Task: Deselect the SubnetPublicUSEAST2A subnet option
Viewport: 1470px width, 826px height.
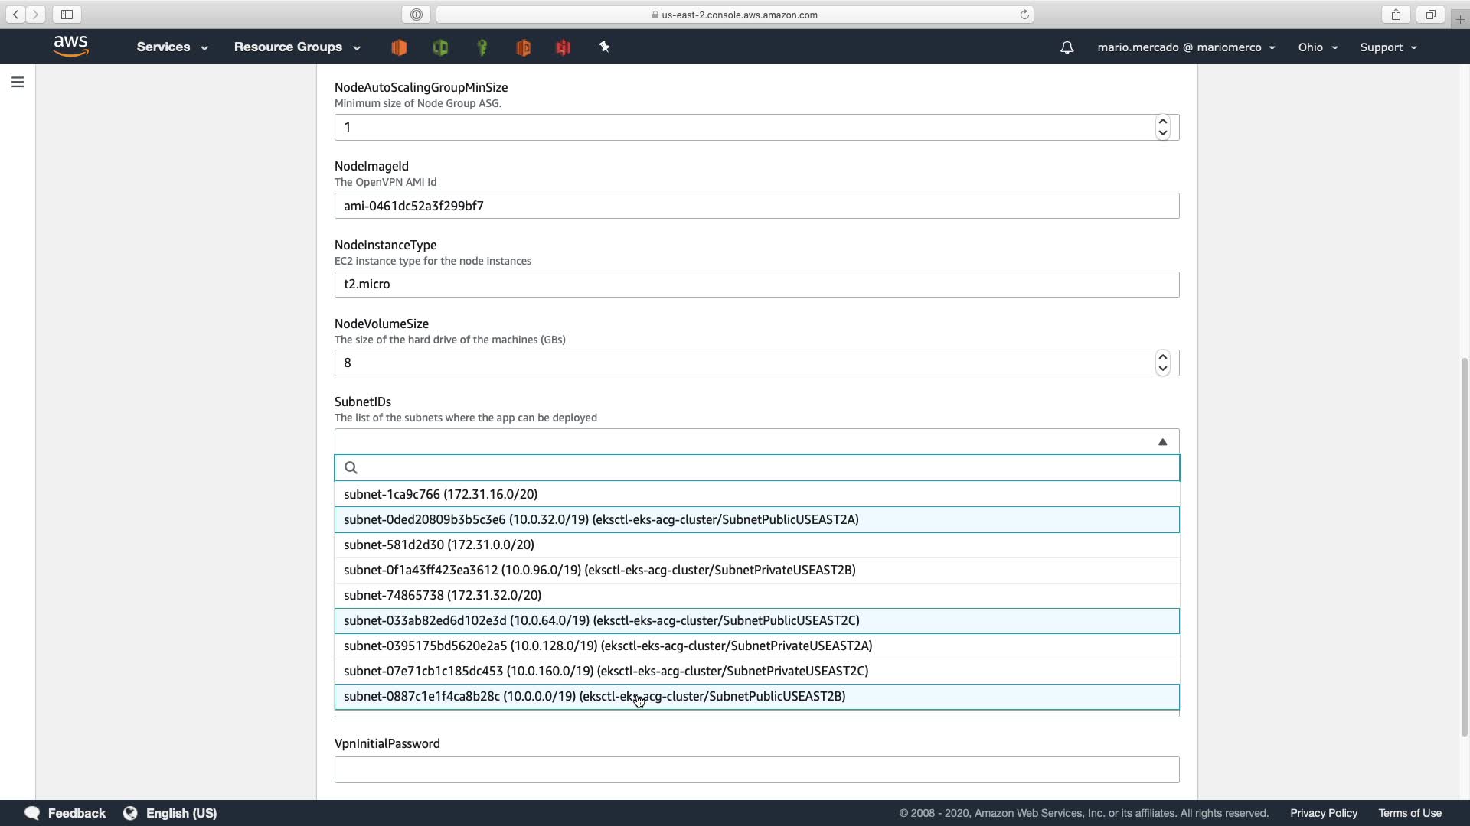Action: [601, 519]
